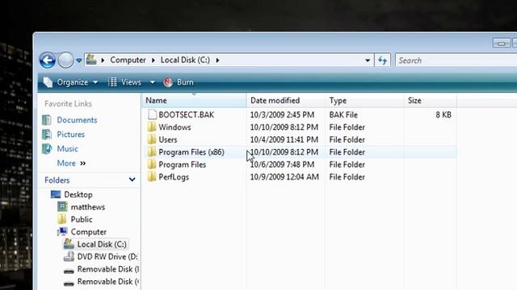The image size is (517, 290).
Task: Click the BAK File type cell
Action: pos(343,114)
